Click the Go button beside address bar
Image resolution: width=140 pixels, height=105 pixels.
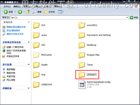[x=134, y=17]
